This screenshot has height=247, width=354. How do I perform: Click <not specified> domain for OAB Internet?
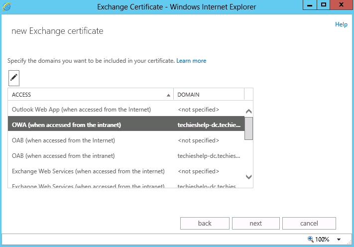[199, 140]
